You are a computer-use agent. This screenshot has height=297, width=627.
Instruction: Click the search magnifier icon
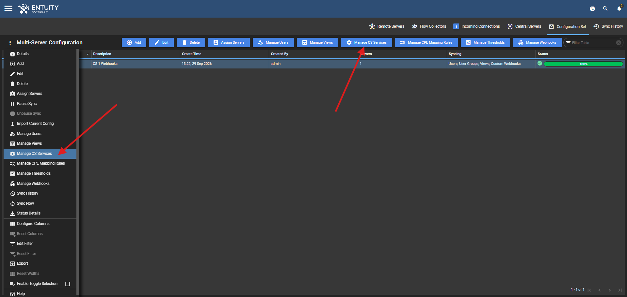[x=605, y=8]
